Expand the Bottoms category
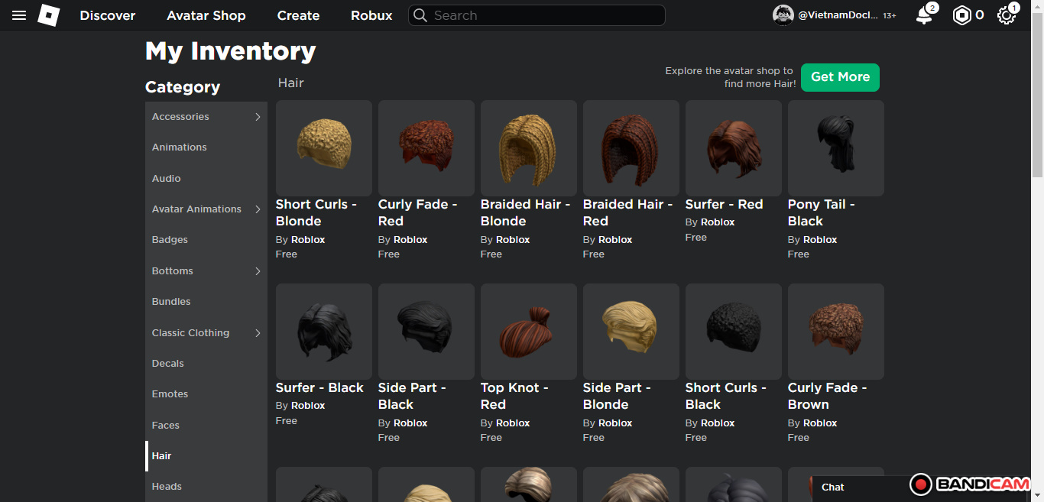 click(258, 271)
